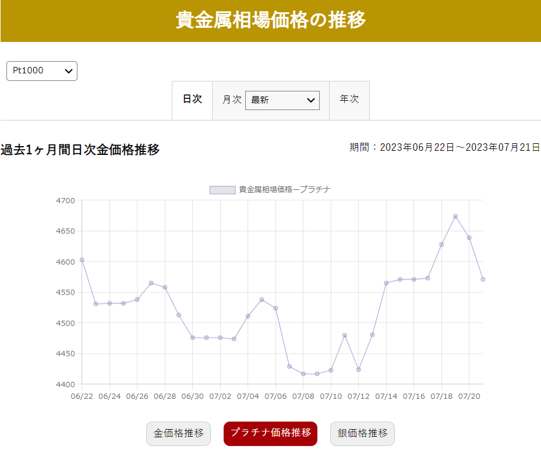
Task: Click the 06/28 x-axis label
Action: click(x=165, y=396)
